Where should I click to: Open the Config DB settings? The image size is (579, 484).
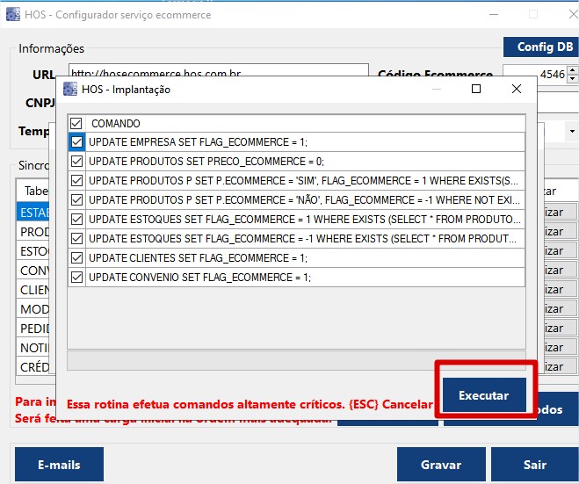click(540, 47)
